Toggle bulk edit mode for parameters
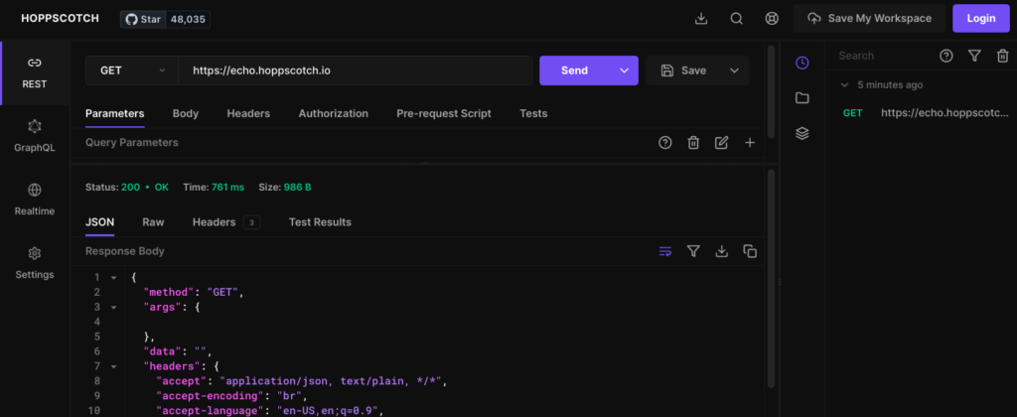 tap(722, 143)
